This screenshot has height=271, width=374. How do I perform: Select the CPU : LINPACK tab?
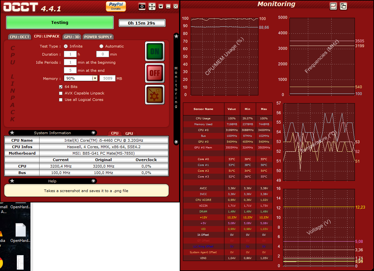tap(47, 37)
